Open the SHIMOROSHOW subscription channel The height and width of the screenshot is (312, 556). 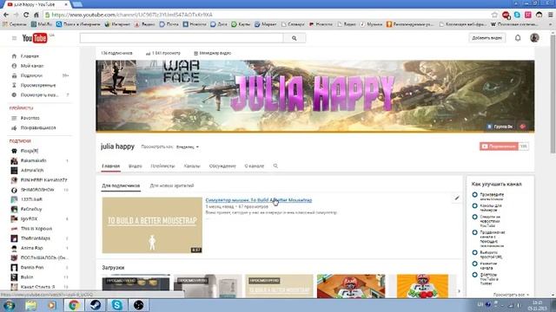coord(37,190)
